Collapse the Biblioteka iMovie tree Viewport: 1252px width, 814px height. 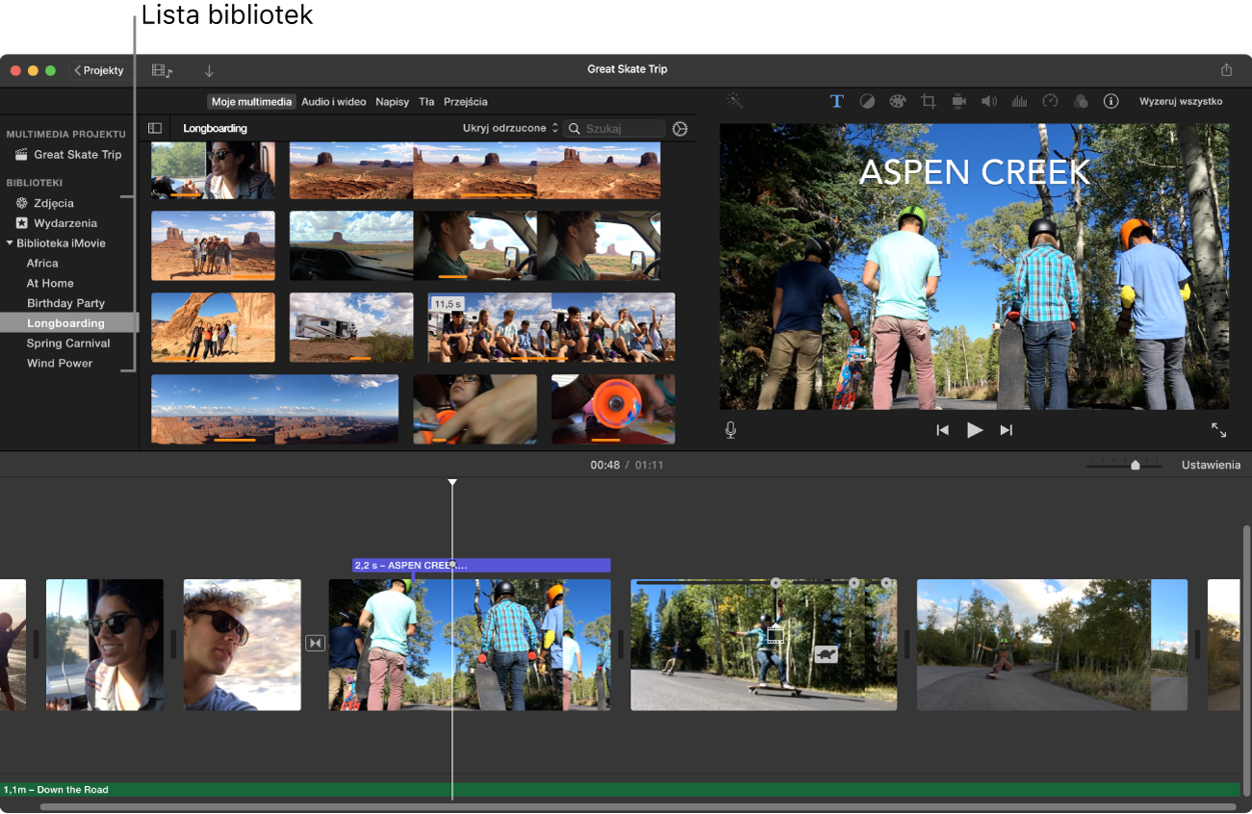[x=10, y=243]
